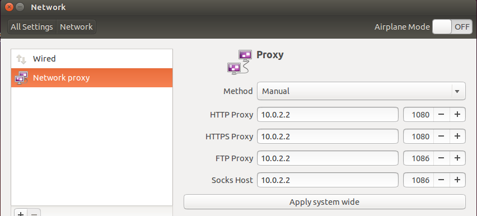Select Wired in the connection list
The height and width of the screenshot is (216, 477).
pyautogui.click(x=92, y=59)
